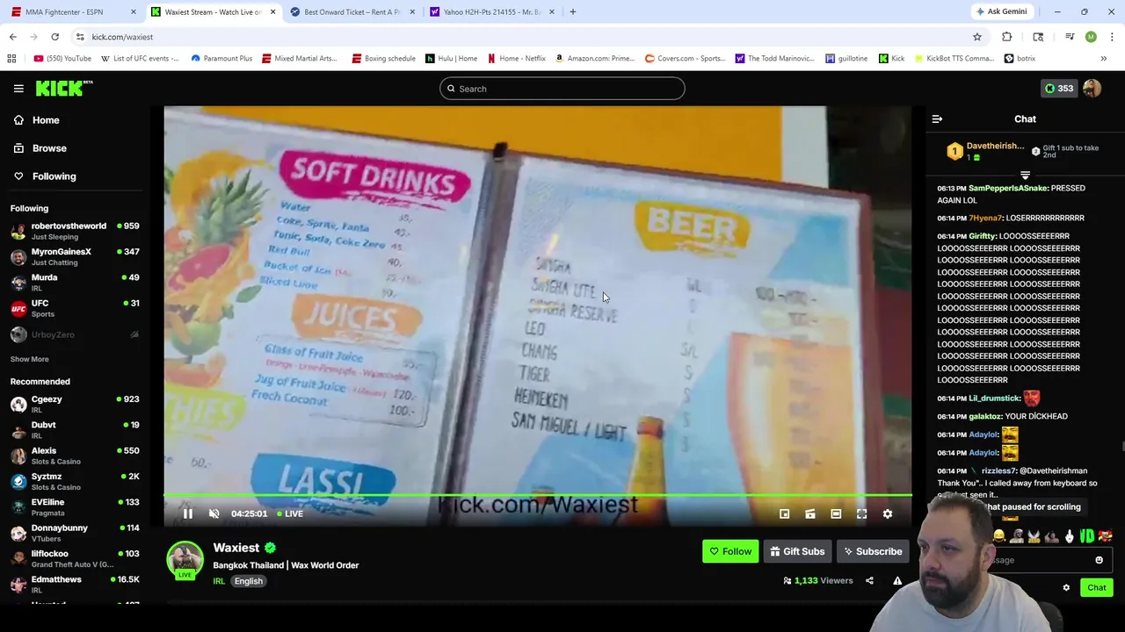Switch to Best Onward Ticket tab
Viewport: 1125px width, 632px height.
(352, 11)
